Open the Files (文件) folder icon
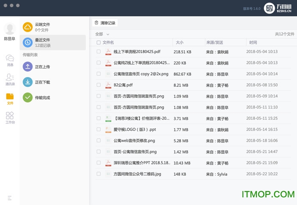Image resolution: width=297 pixels, height=205 pixels. 10,96
